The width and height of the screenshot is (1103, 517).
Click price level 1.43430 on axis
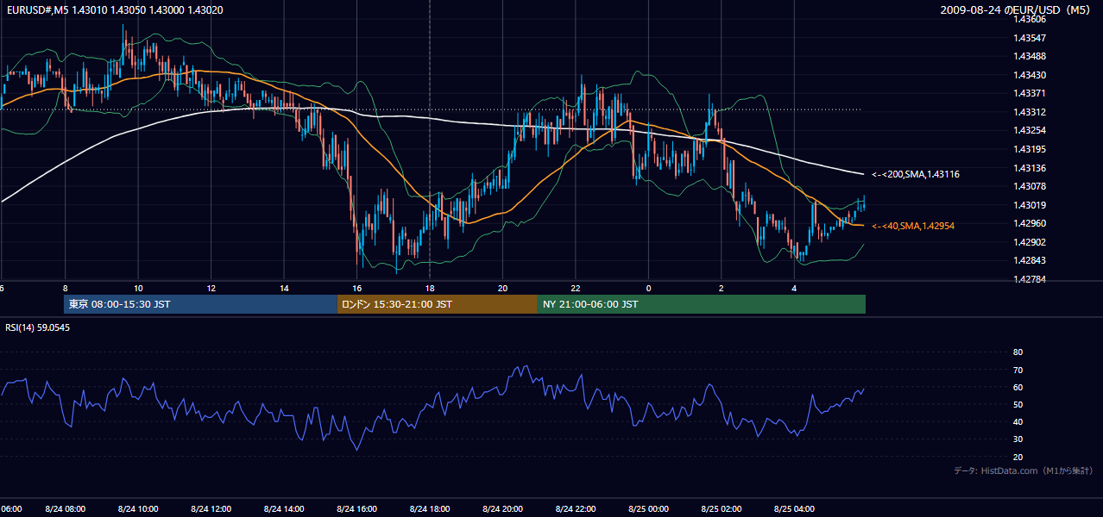coord(1030,75)
